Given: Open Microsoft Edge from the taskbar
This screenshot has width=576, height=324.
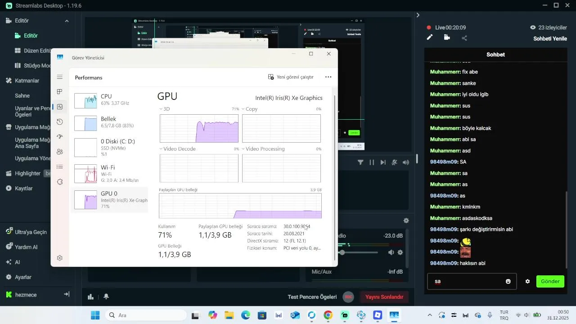Looking at the screenshot, I should point(245,315).
